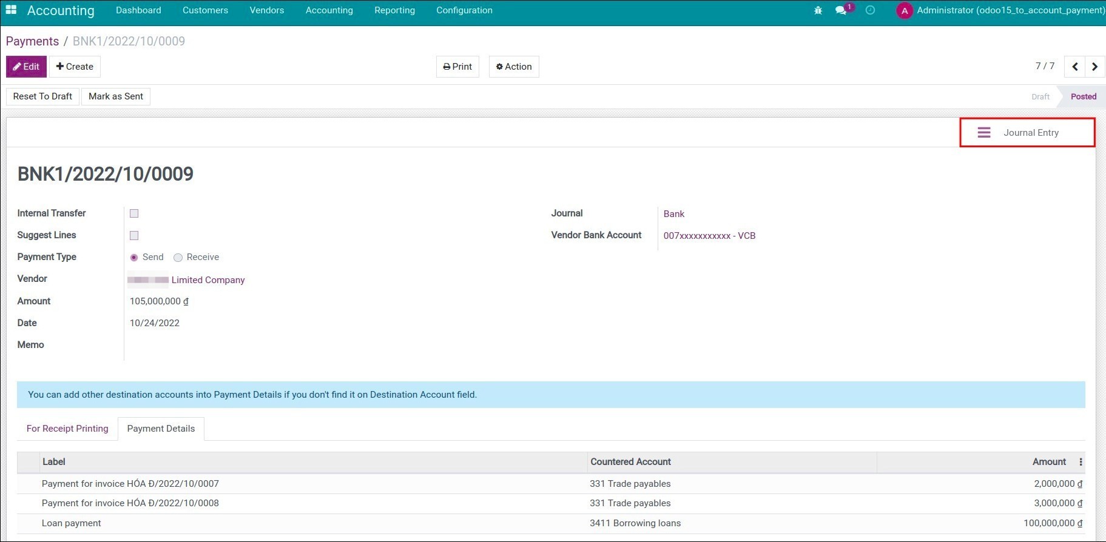Image resolution: width=1106 pixels, height=542 pixels.
Task: Open table column options kebab icon
Action: coord(1081,462)
